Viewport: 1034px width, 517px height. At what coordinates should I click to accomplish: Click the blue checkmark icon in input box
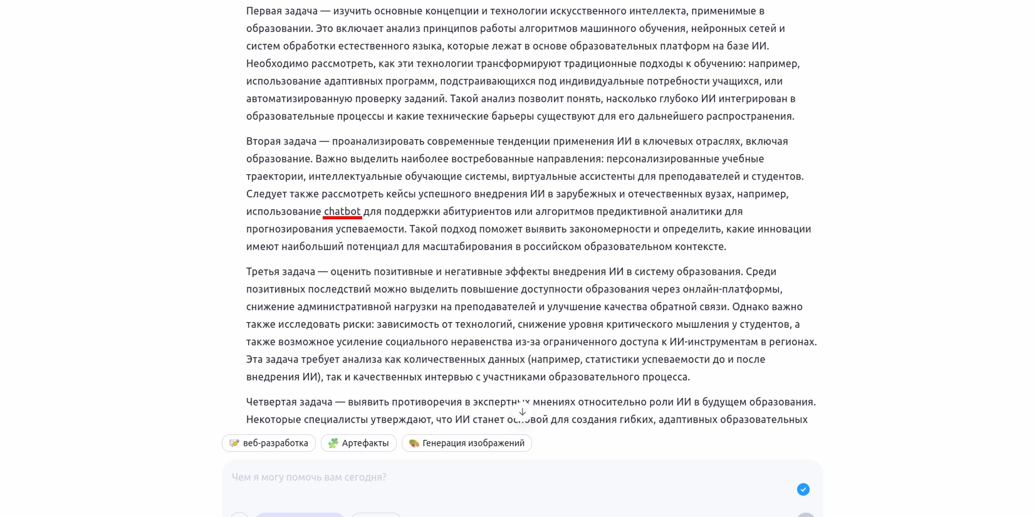tap(803, 489)
